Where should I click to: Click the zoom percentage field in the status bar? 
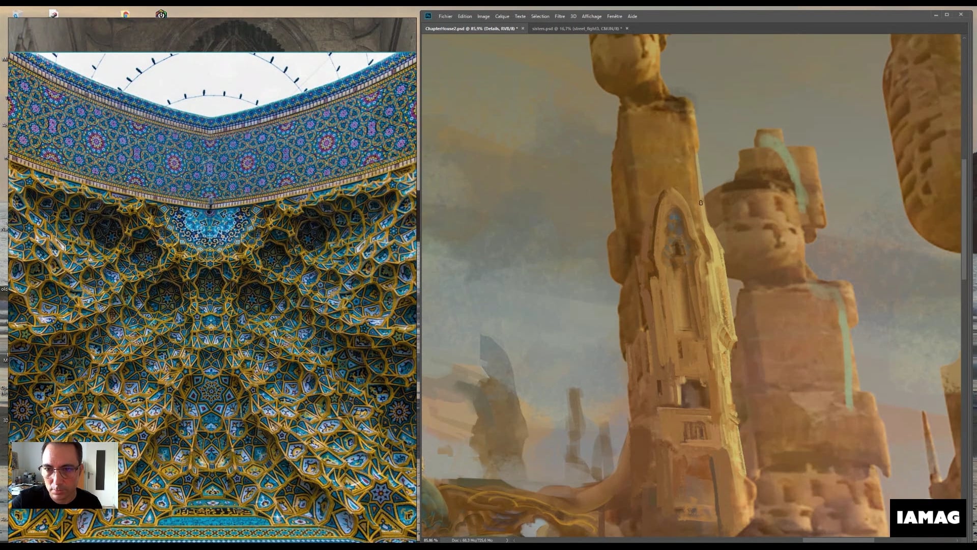click(x=430, y=540)
